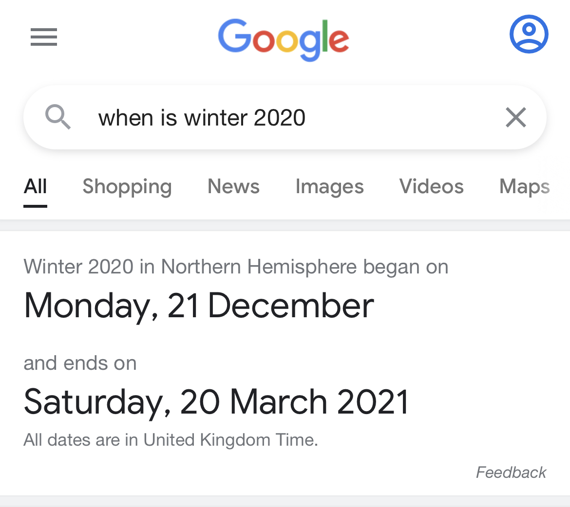Switch to the Maps tab
Screen dimensions: 570x507
(x=524, y=186)
